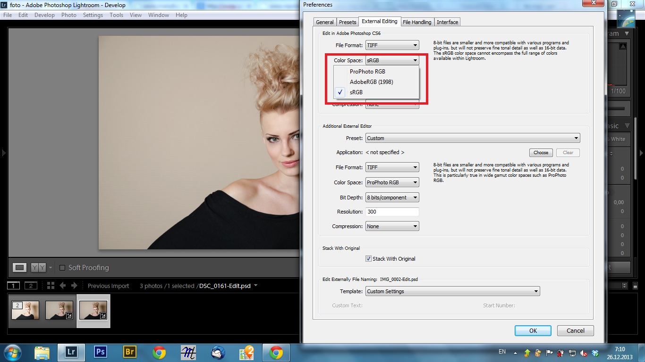Click second window button labeled 2
This screenshot has height=362, width=645.
31,286
